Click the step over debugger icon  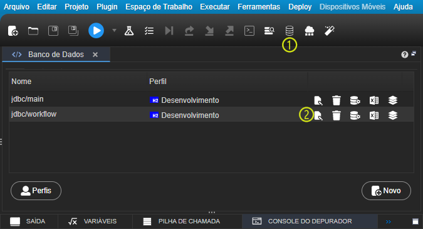point(189,31)
